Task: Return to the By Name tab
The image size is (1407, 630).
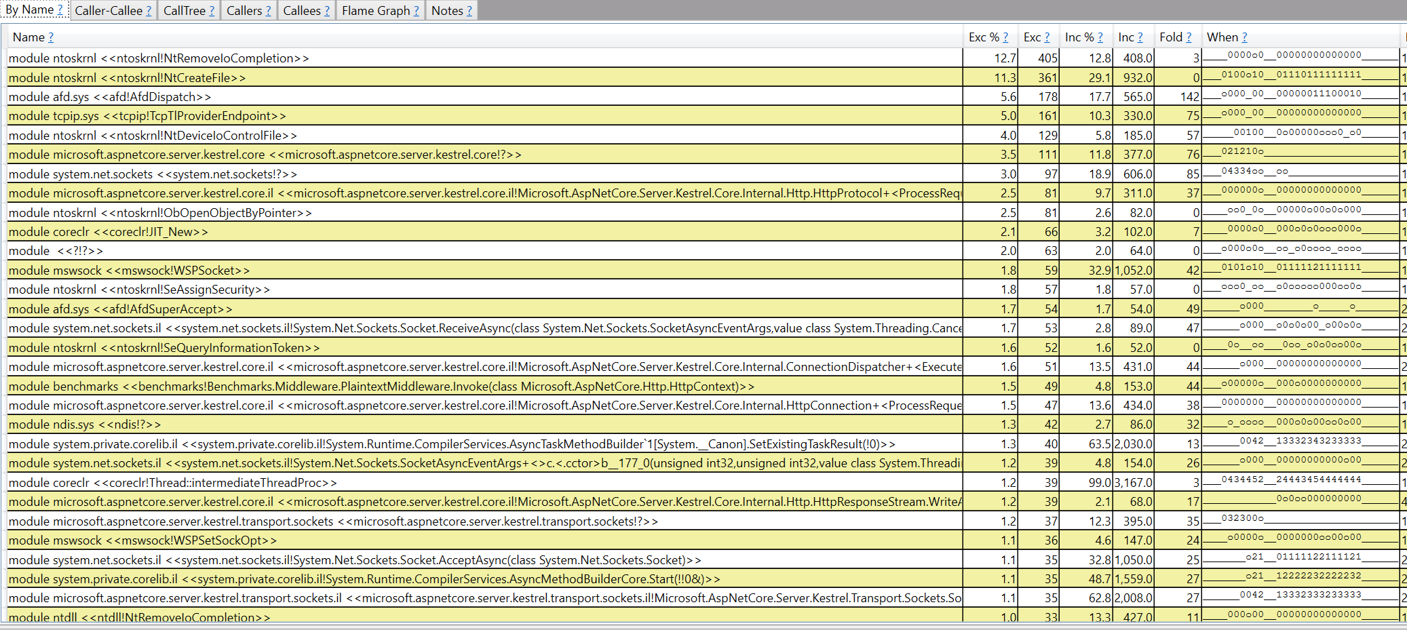Action: (31, 10)
